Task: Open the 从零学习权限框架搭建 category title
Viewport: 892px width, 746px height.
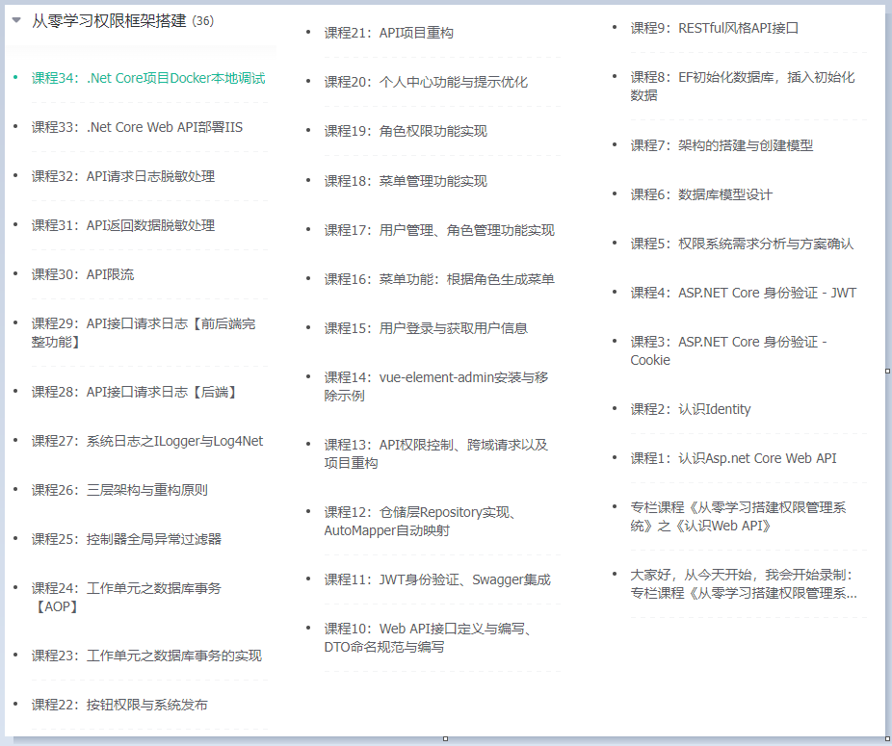Action: click(109, 21)
